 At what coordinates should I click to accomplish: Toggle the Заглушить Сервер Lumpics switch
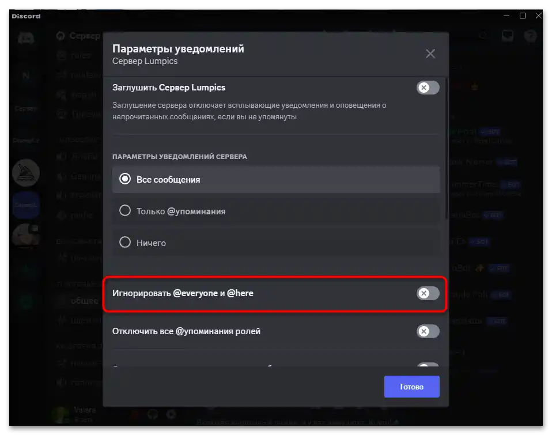click(427, 88)
